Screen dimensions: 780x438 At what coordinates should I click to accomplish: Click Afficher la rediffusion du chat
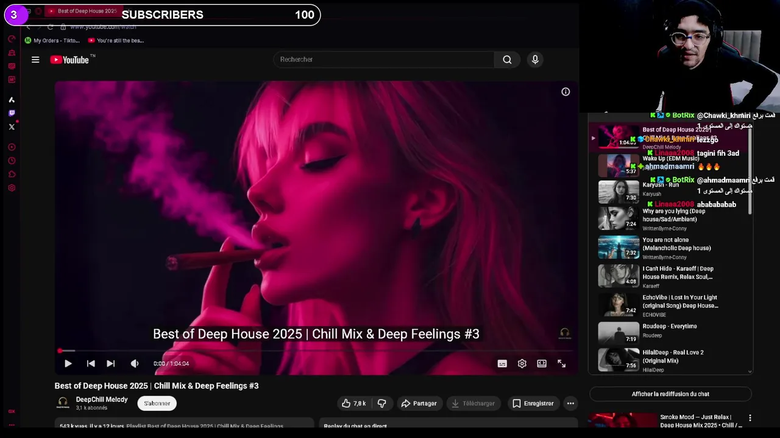[670, 394]
